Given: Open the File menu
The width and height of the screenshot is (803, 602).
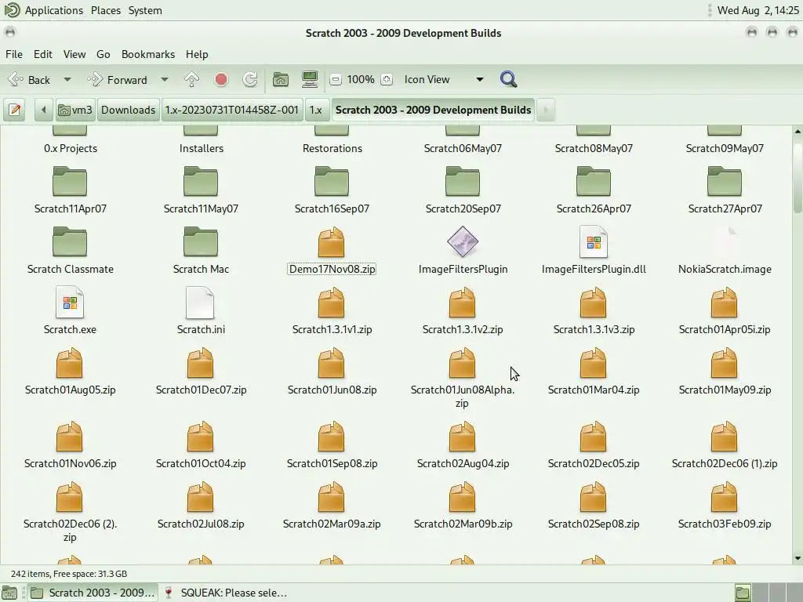Looking at the screenshot, I should click(x=14, y=54).
